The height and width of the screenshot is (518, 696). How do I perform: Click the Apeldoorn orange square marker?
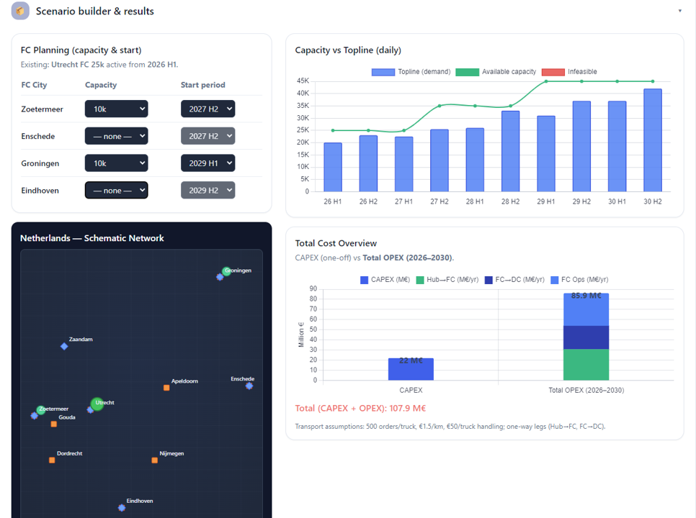coord(166,388)
